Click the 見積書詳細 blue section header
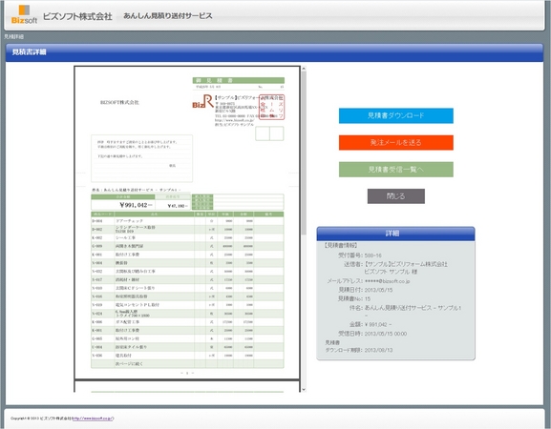 pos(274,52)
